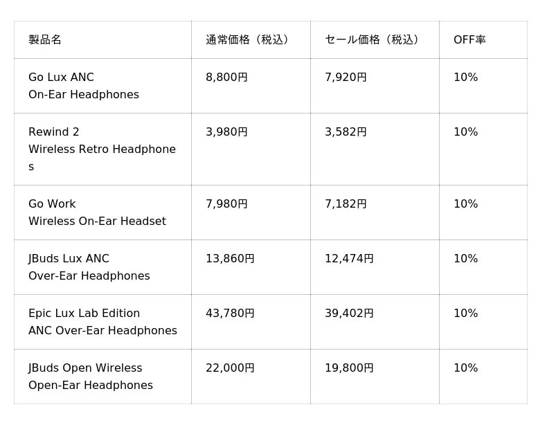
Task: Click the JBuds Lux ANC product cell
Action: 102,267
